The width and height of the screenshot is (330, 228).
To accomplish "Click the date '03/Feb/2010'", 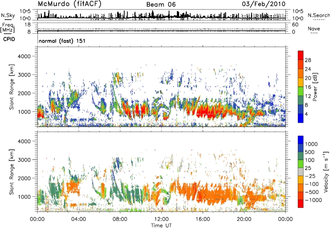I will coord(264,4).
